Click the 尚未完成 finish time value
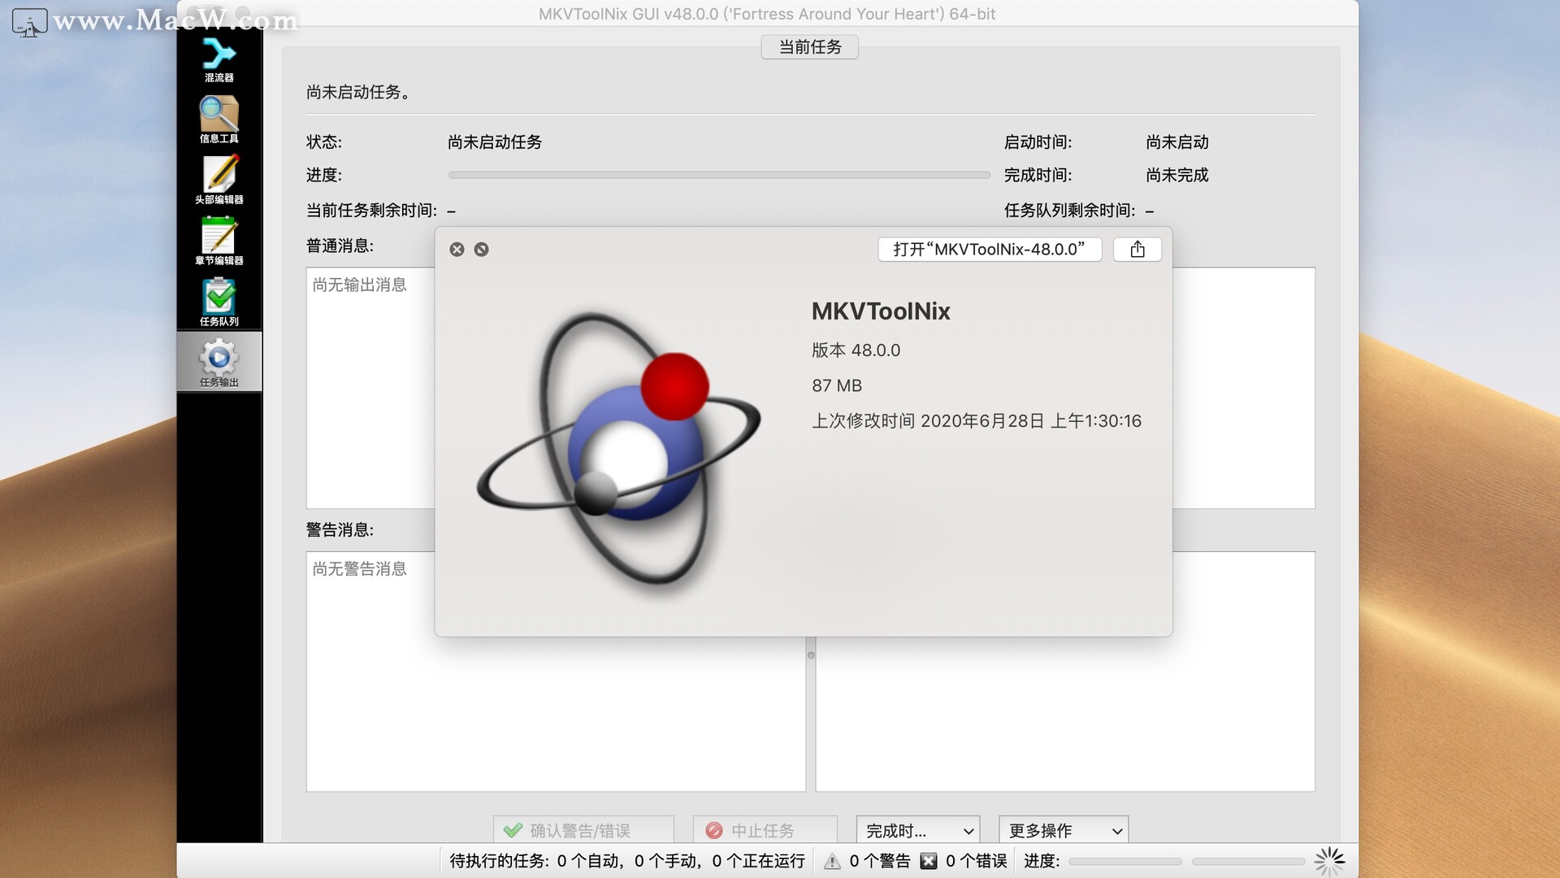 (x=1177, y=175)
